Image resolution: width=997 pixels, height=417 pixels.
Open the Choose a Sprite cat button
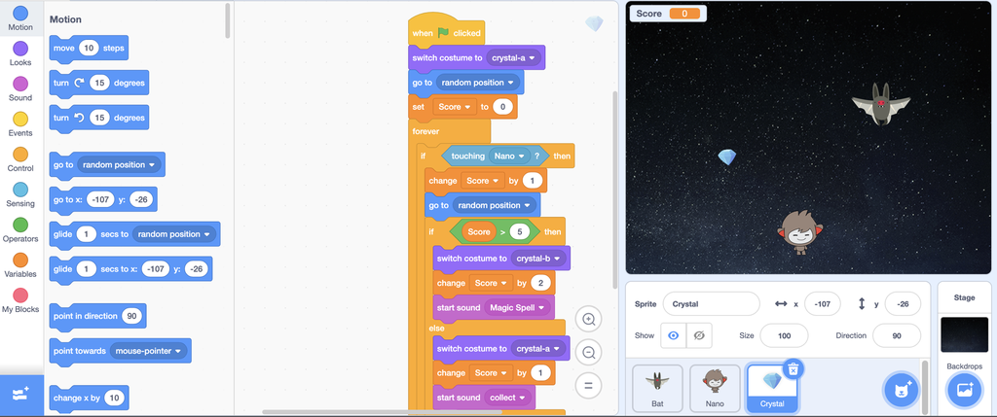900,390
